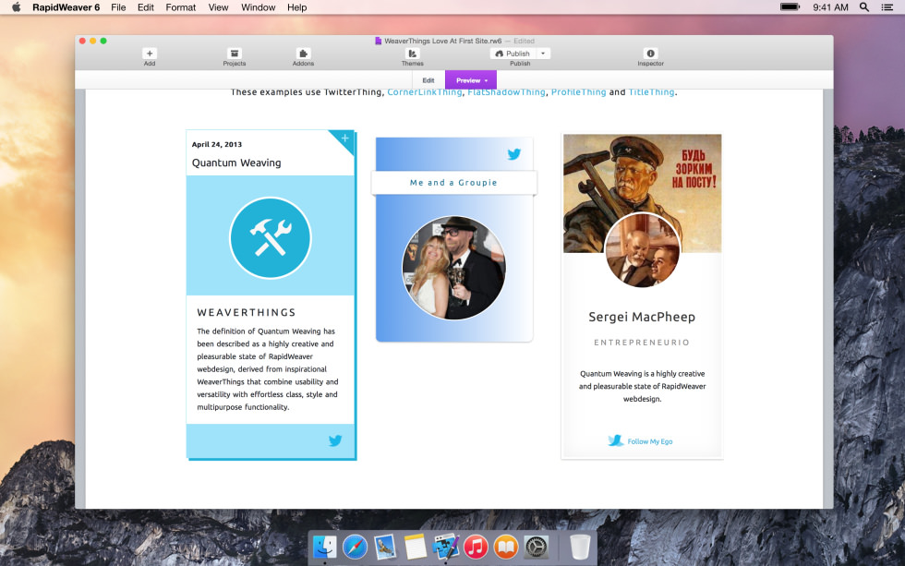Click the plus corner icon on Quantum Weaving card
The image size is (905, 566).
pos(344,138)
